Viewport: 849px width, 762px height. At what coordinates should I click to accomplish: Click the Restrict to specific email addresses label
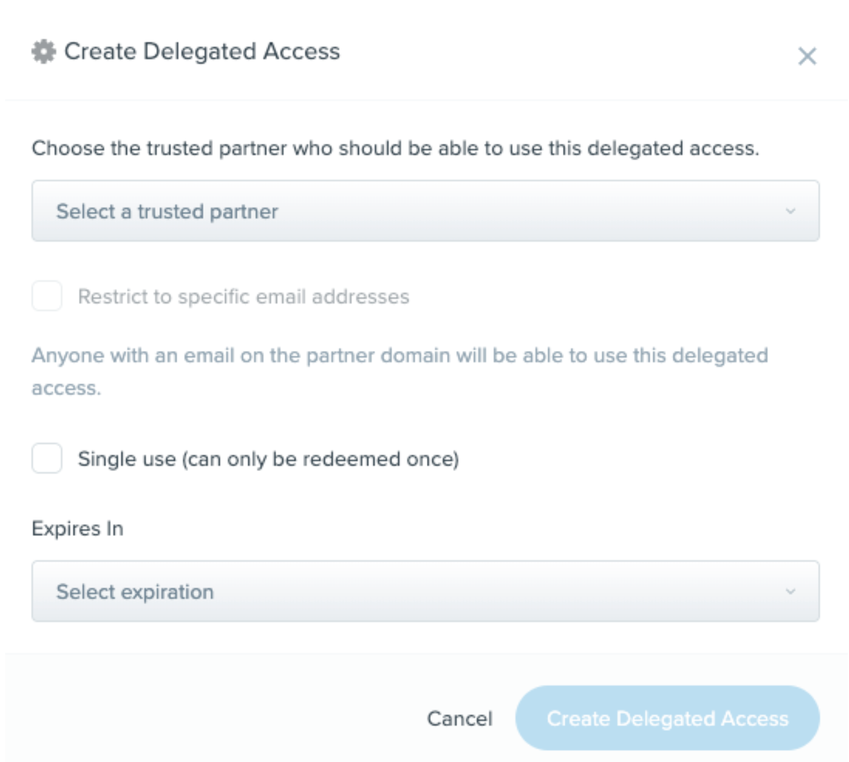tap(243, 297)
